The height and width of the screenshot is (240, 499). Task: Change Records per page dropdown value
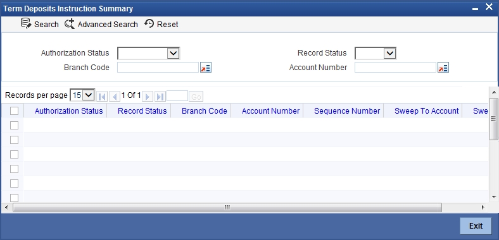[82, 95]
